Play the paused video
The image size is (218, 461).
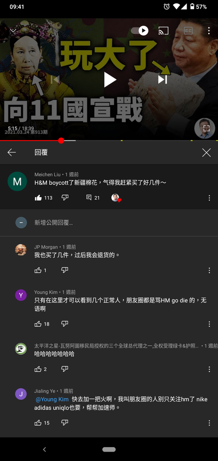point(110,80)
